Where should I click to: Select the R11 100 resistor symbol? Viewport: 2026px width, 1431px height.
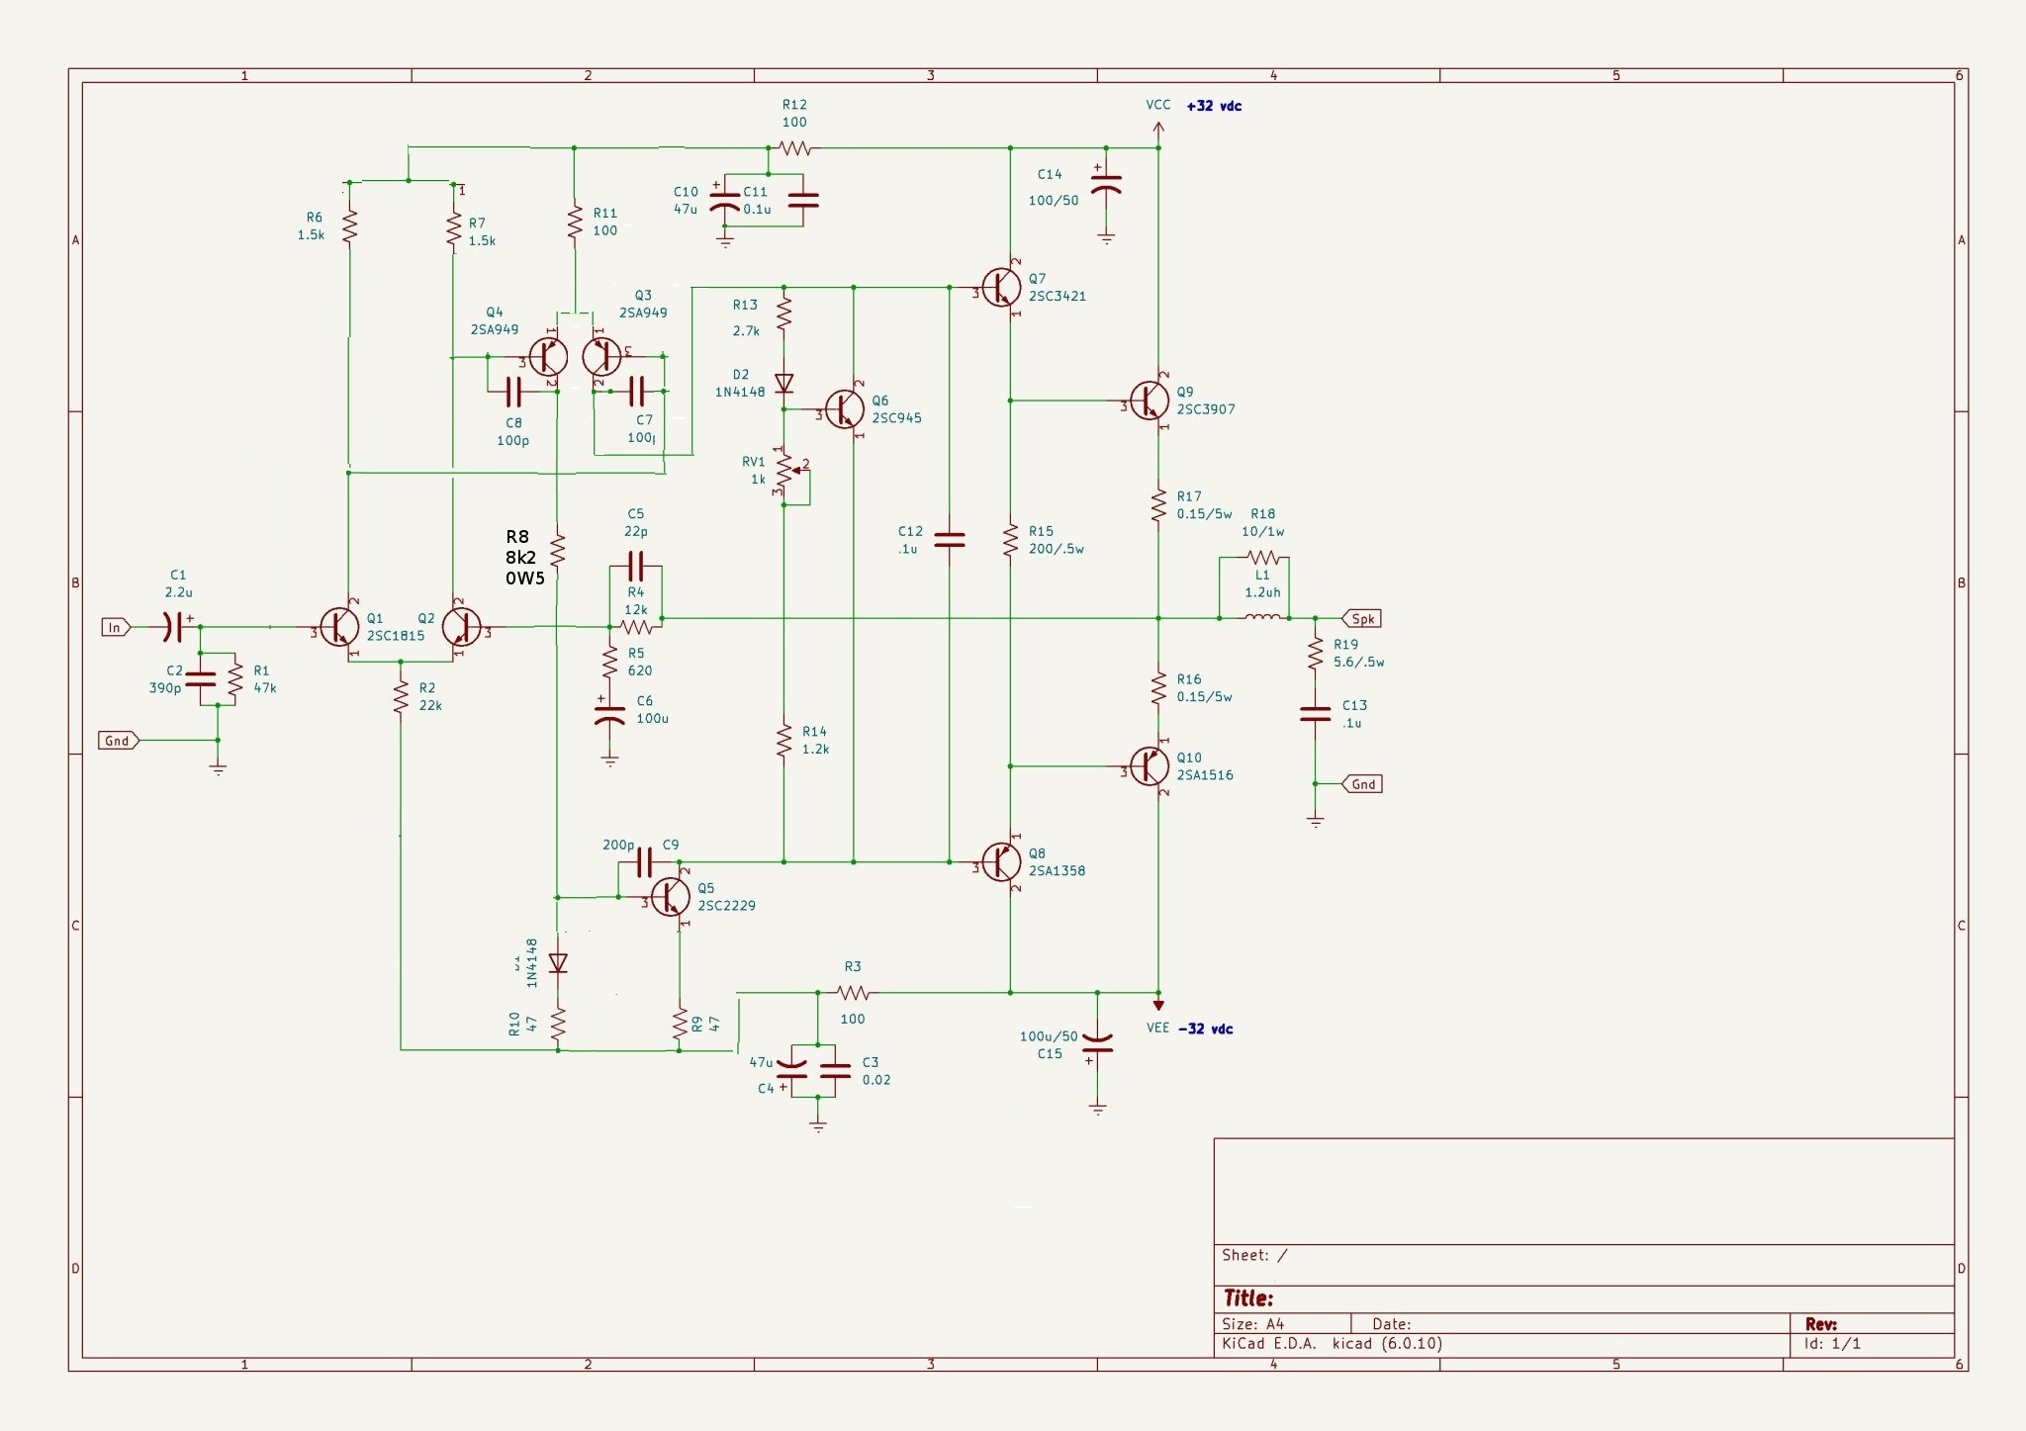[x=575, y=223]
